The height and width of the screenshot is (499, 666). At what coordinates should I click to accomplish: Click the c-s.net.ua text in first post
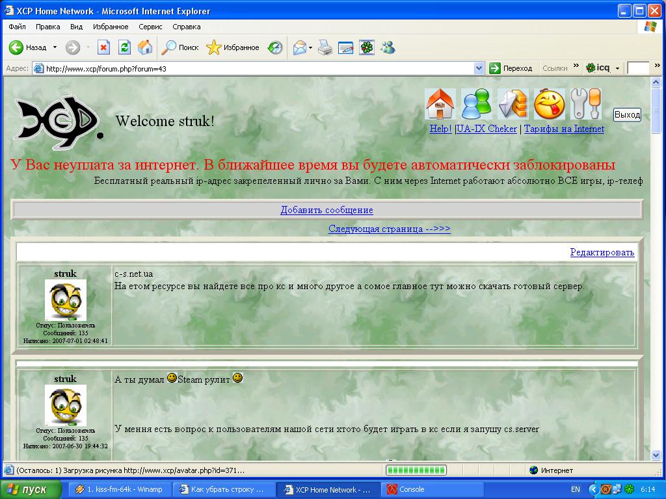pos(133,274)
